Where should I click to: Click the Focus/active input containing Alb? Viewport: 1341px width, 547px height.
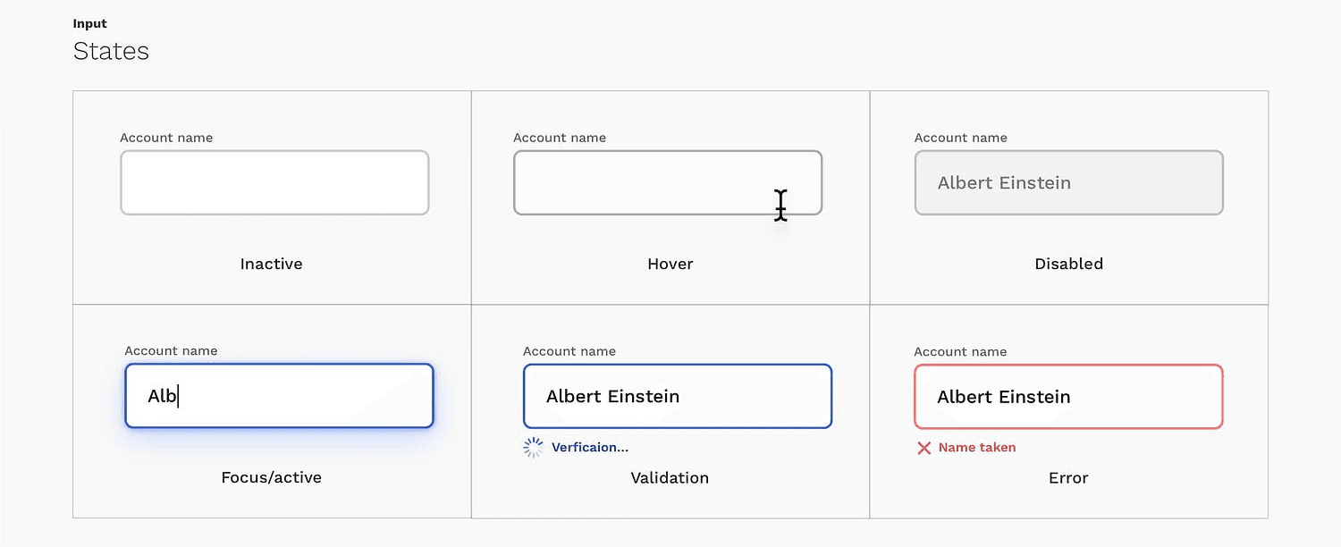coord(279,396)
